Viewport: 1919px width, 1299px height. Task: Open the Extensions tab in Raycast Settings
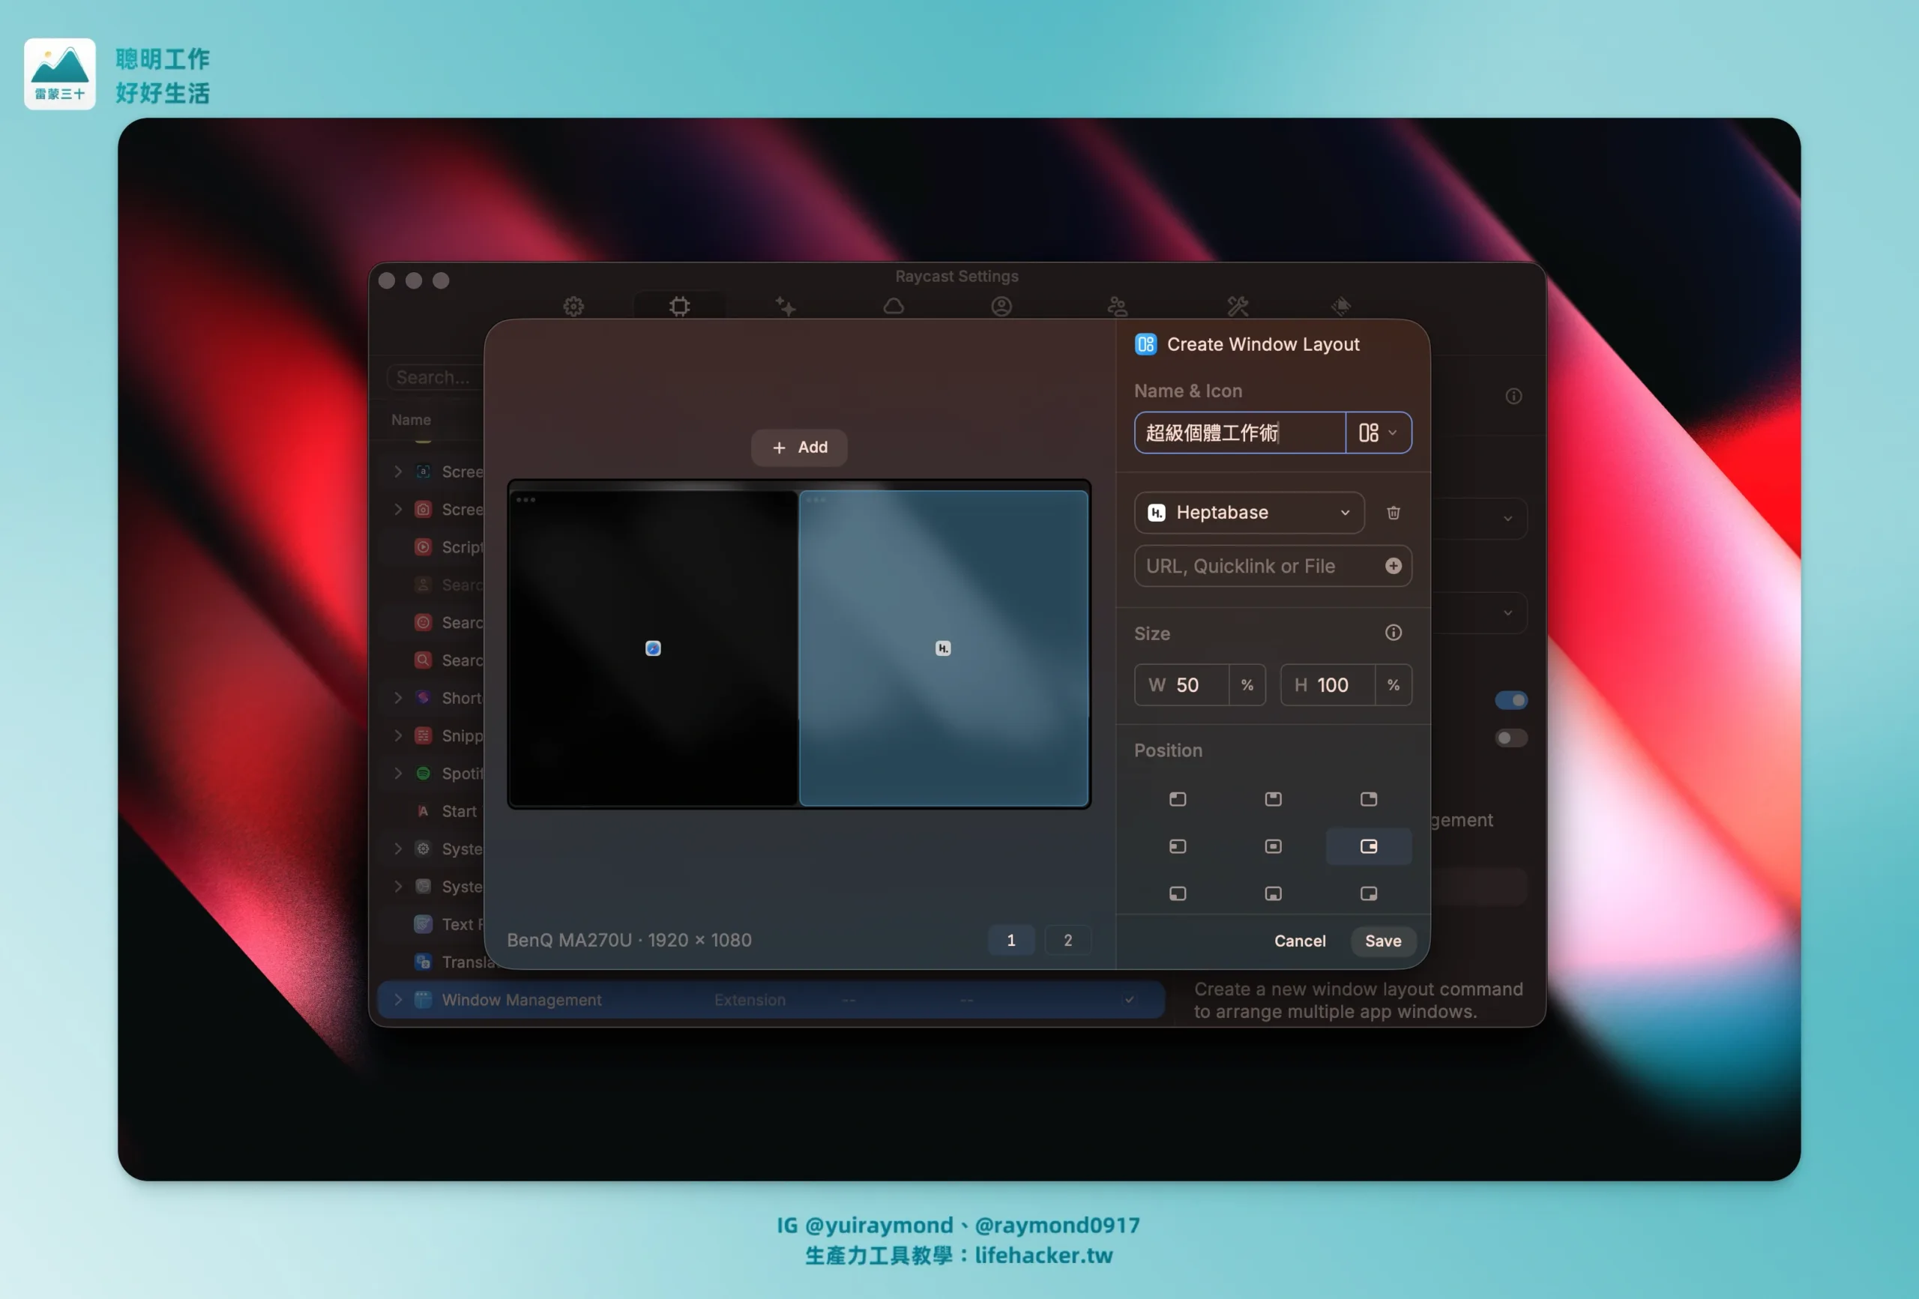tap(678, 307)
